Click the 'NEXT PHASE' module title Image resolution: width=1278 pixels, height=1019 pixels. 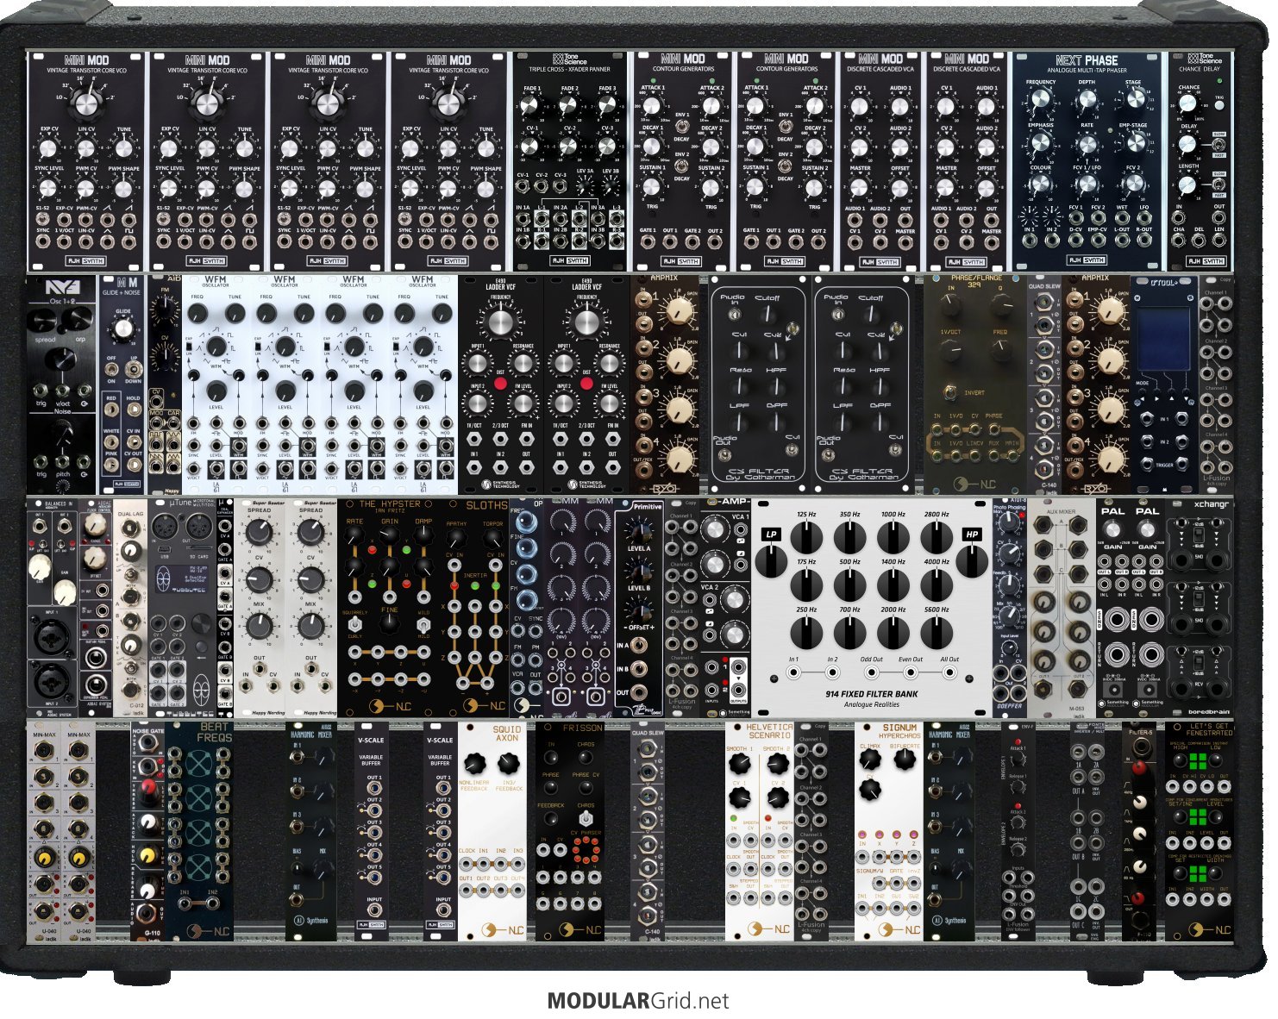point(1087,60)
